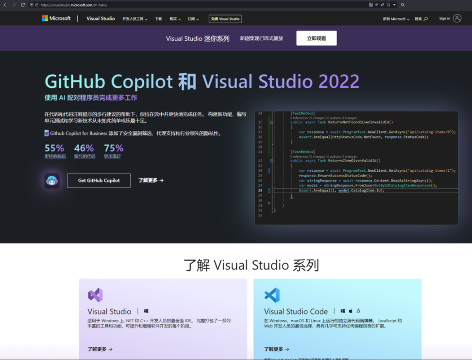Click the search magnifier in site header
This screenshot has height=360, width=472.
click(425, 19)
